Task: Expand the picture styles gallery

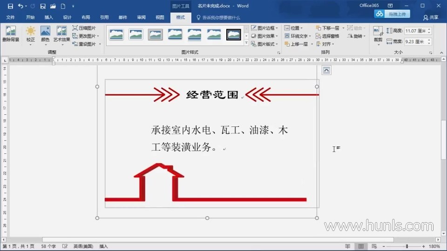Action: pos(246,43)
